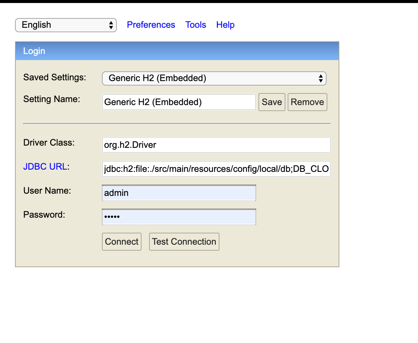Save the current connection settings
The height and width of the screenshot is (343, 418).
(272, 102)
